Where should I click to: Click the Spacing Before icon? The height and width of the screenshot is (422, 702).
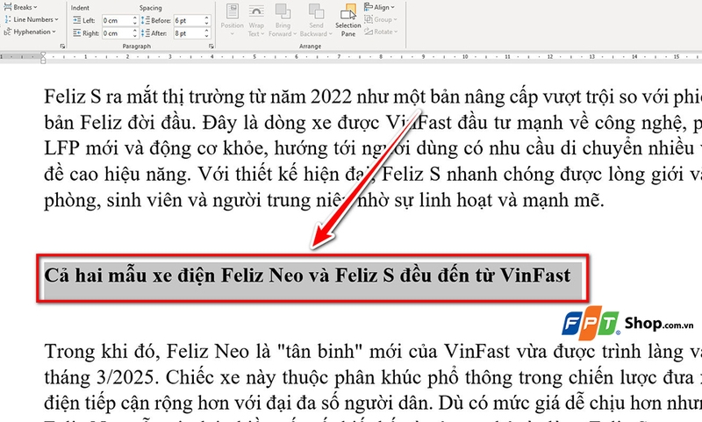(x=146, y=20)
